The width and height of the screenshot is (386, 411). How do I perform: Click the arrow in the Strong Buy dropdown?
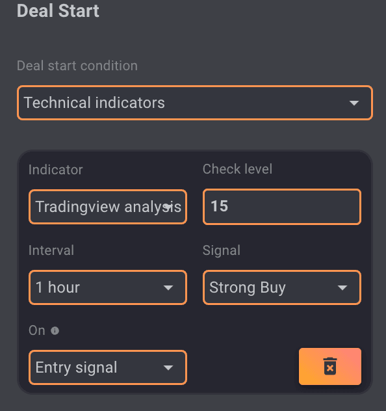click(342, 287)
